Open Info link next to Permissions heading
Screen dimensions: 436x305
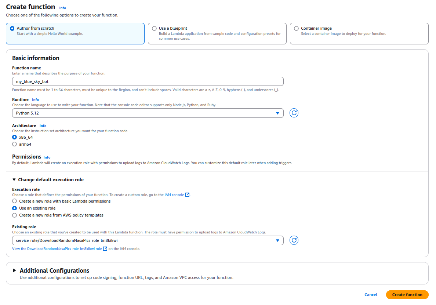tap(47, 157)
